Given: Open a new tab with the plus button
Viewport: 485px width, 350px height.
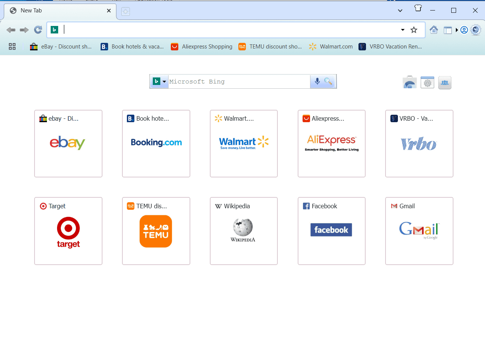Looking at the screenshot, I should click(125, 12).
